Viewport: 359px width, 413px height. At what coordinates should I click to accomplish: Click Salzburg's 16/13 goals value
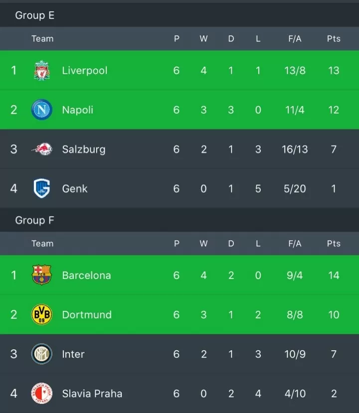tap(295, 149)
